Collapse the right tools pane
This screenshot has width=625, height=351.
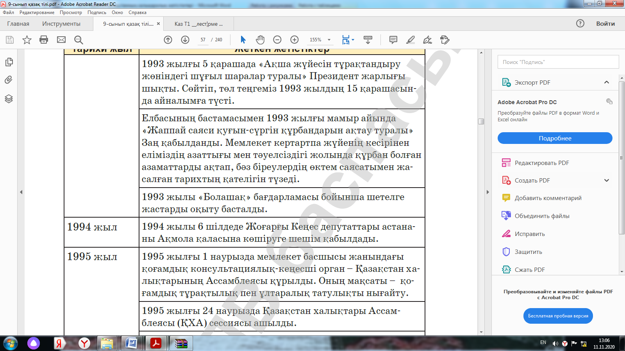(487, 192)
